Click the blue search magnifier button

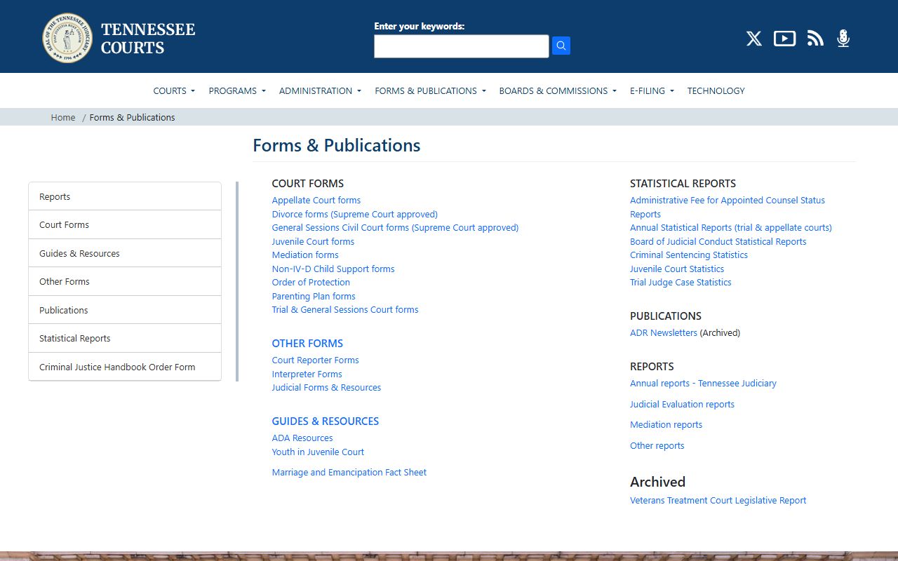561,46
